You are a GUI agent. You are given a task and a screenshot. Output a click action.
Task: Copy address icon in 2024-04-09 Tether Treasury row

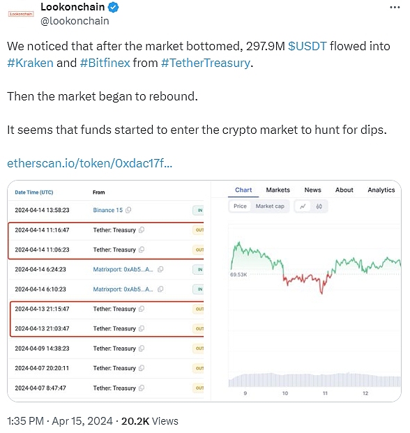[142, 348]
